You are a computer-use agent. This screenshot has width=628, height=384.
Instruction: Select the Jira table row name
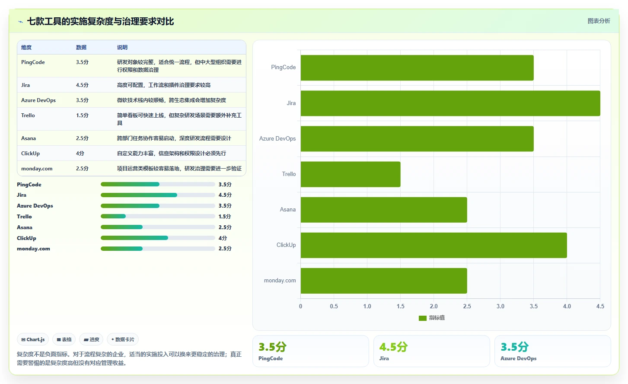click(x=26, y=85)
